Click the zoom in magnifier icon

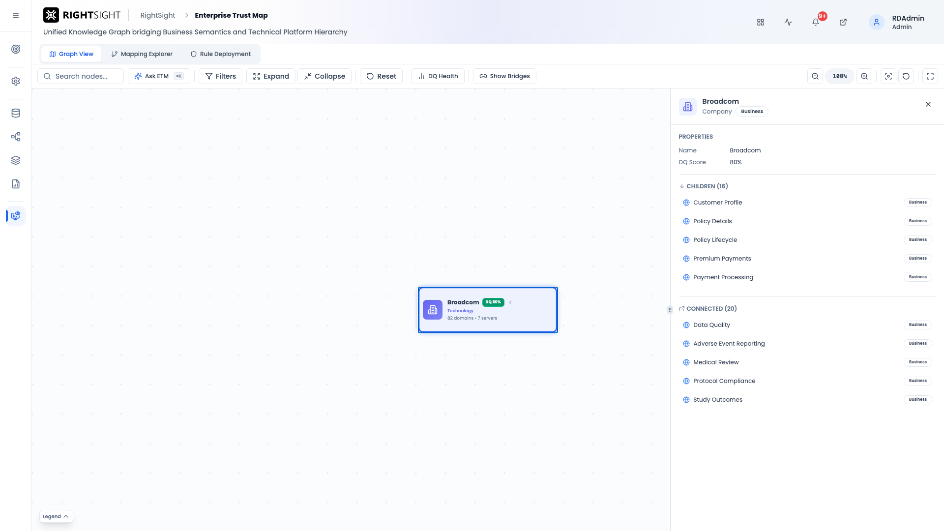click(x=864, y=76)
